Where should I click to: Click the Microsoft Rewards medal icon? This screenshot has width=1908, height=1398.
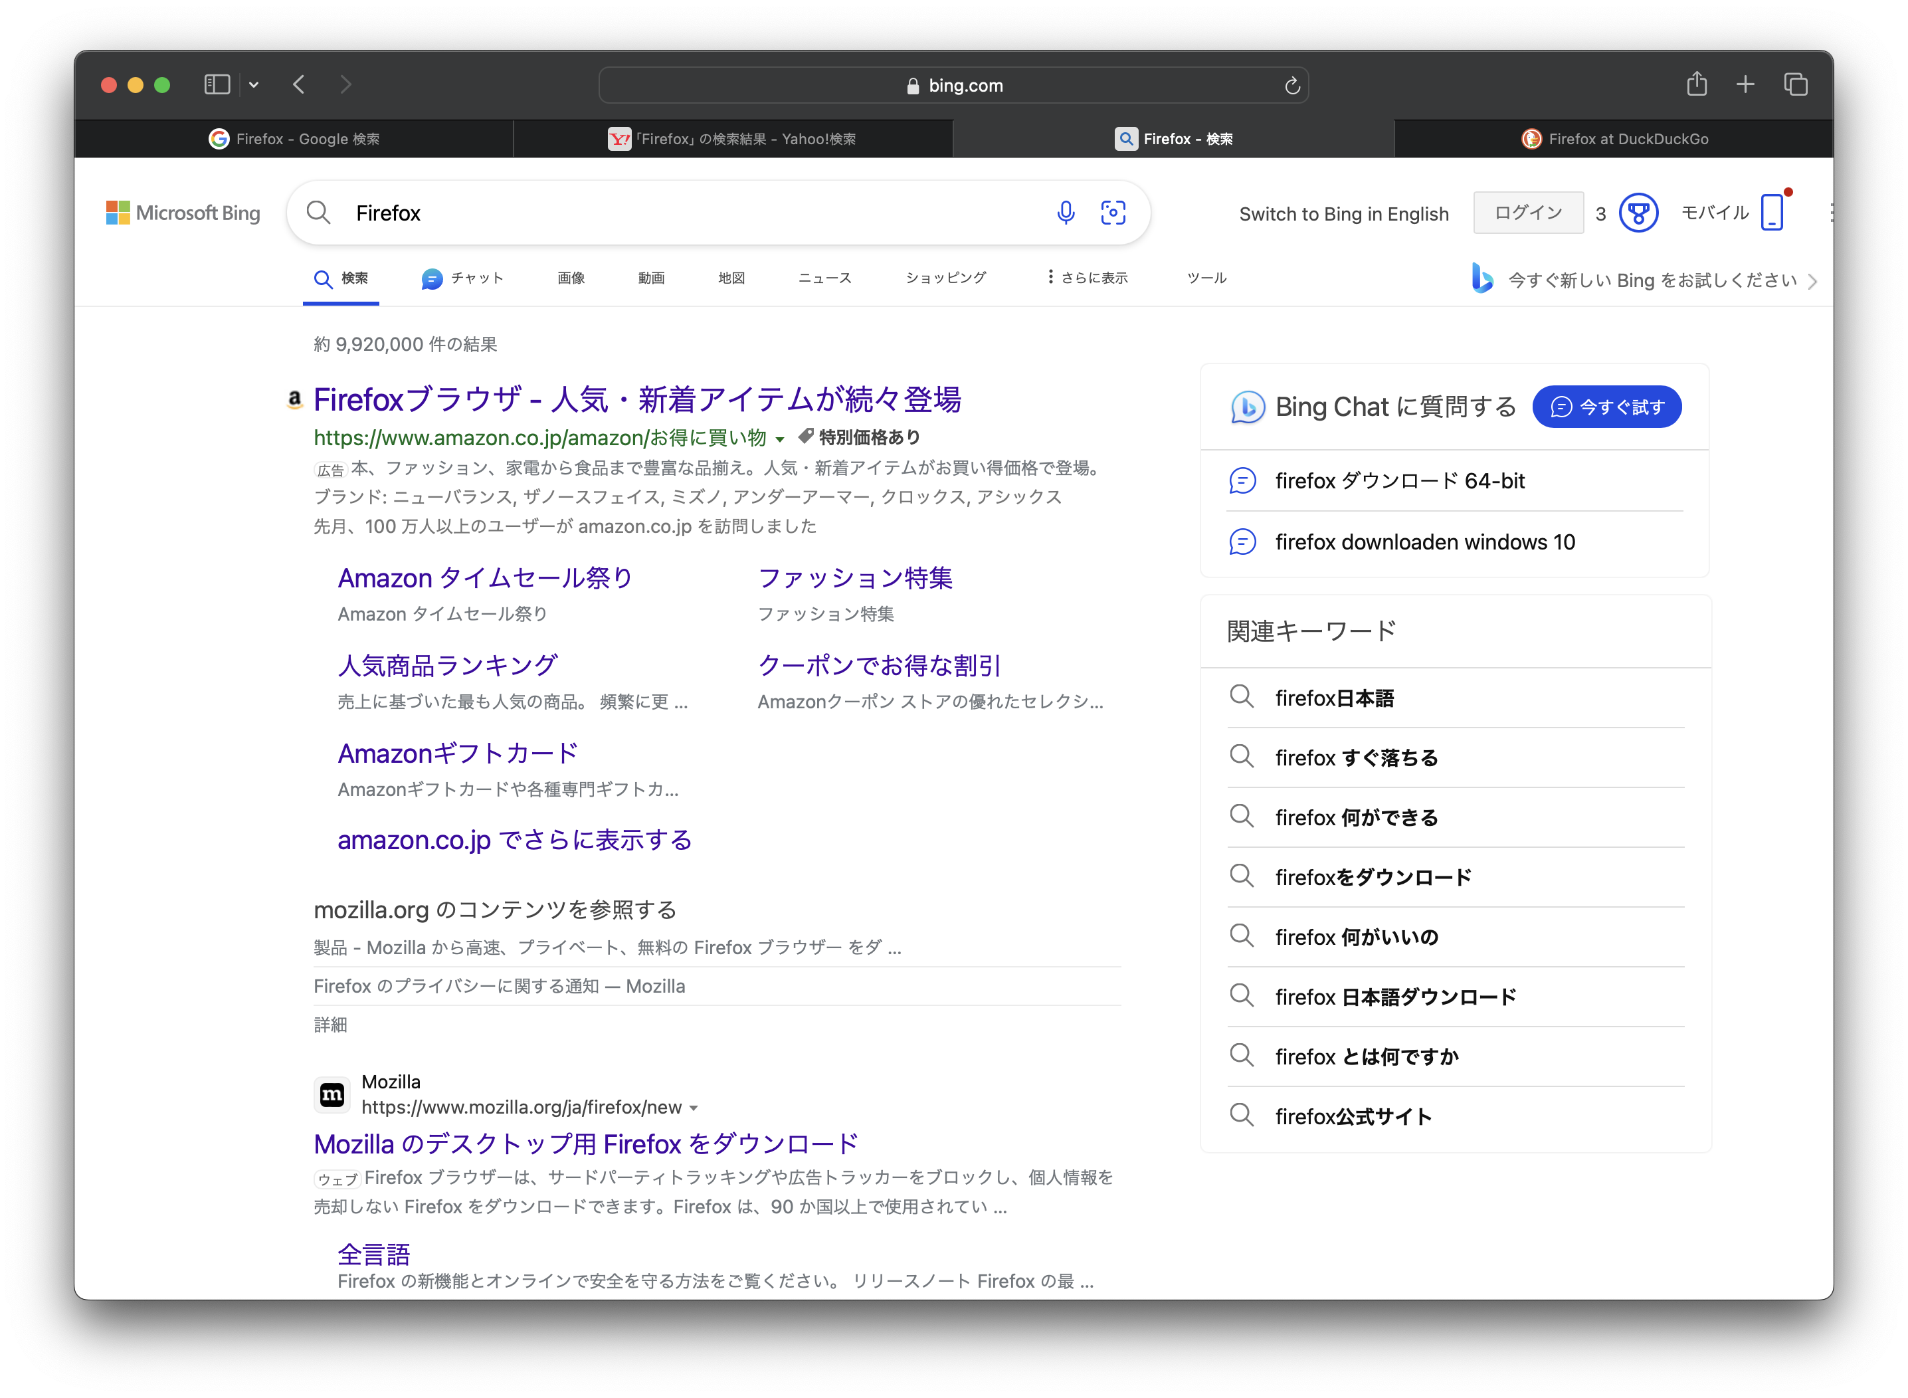coord(1638,213)
